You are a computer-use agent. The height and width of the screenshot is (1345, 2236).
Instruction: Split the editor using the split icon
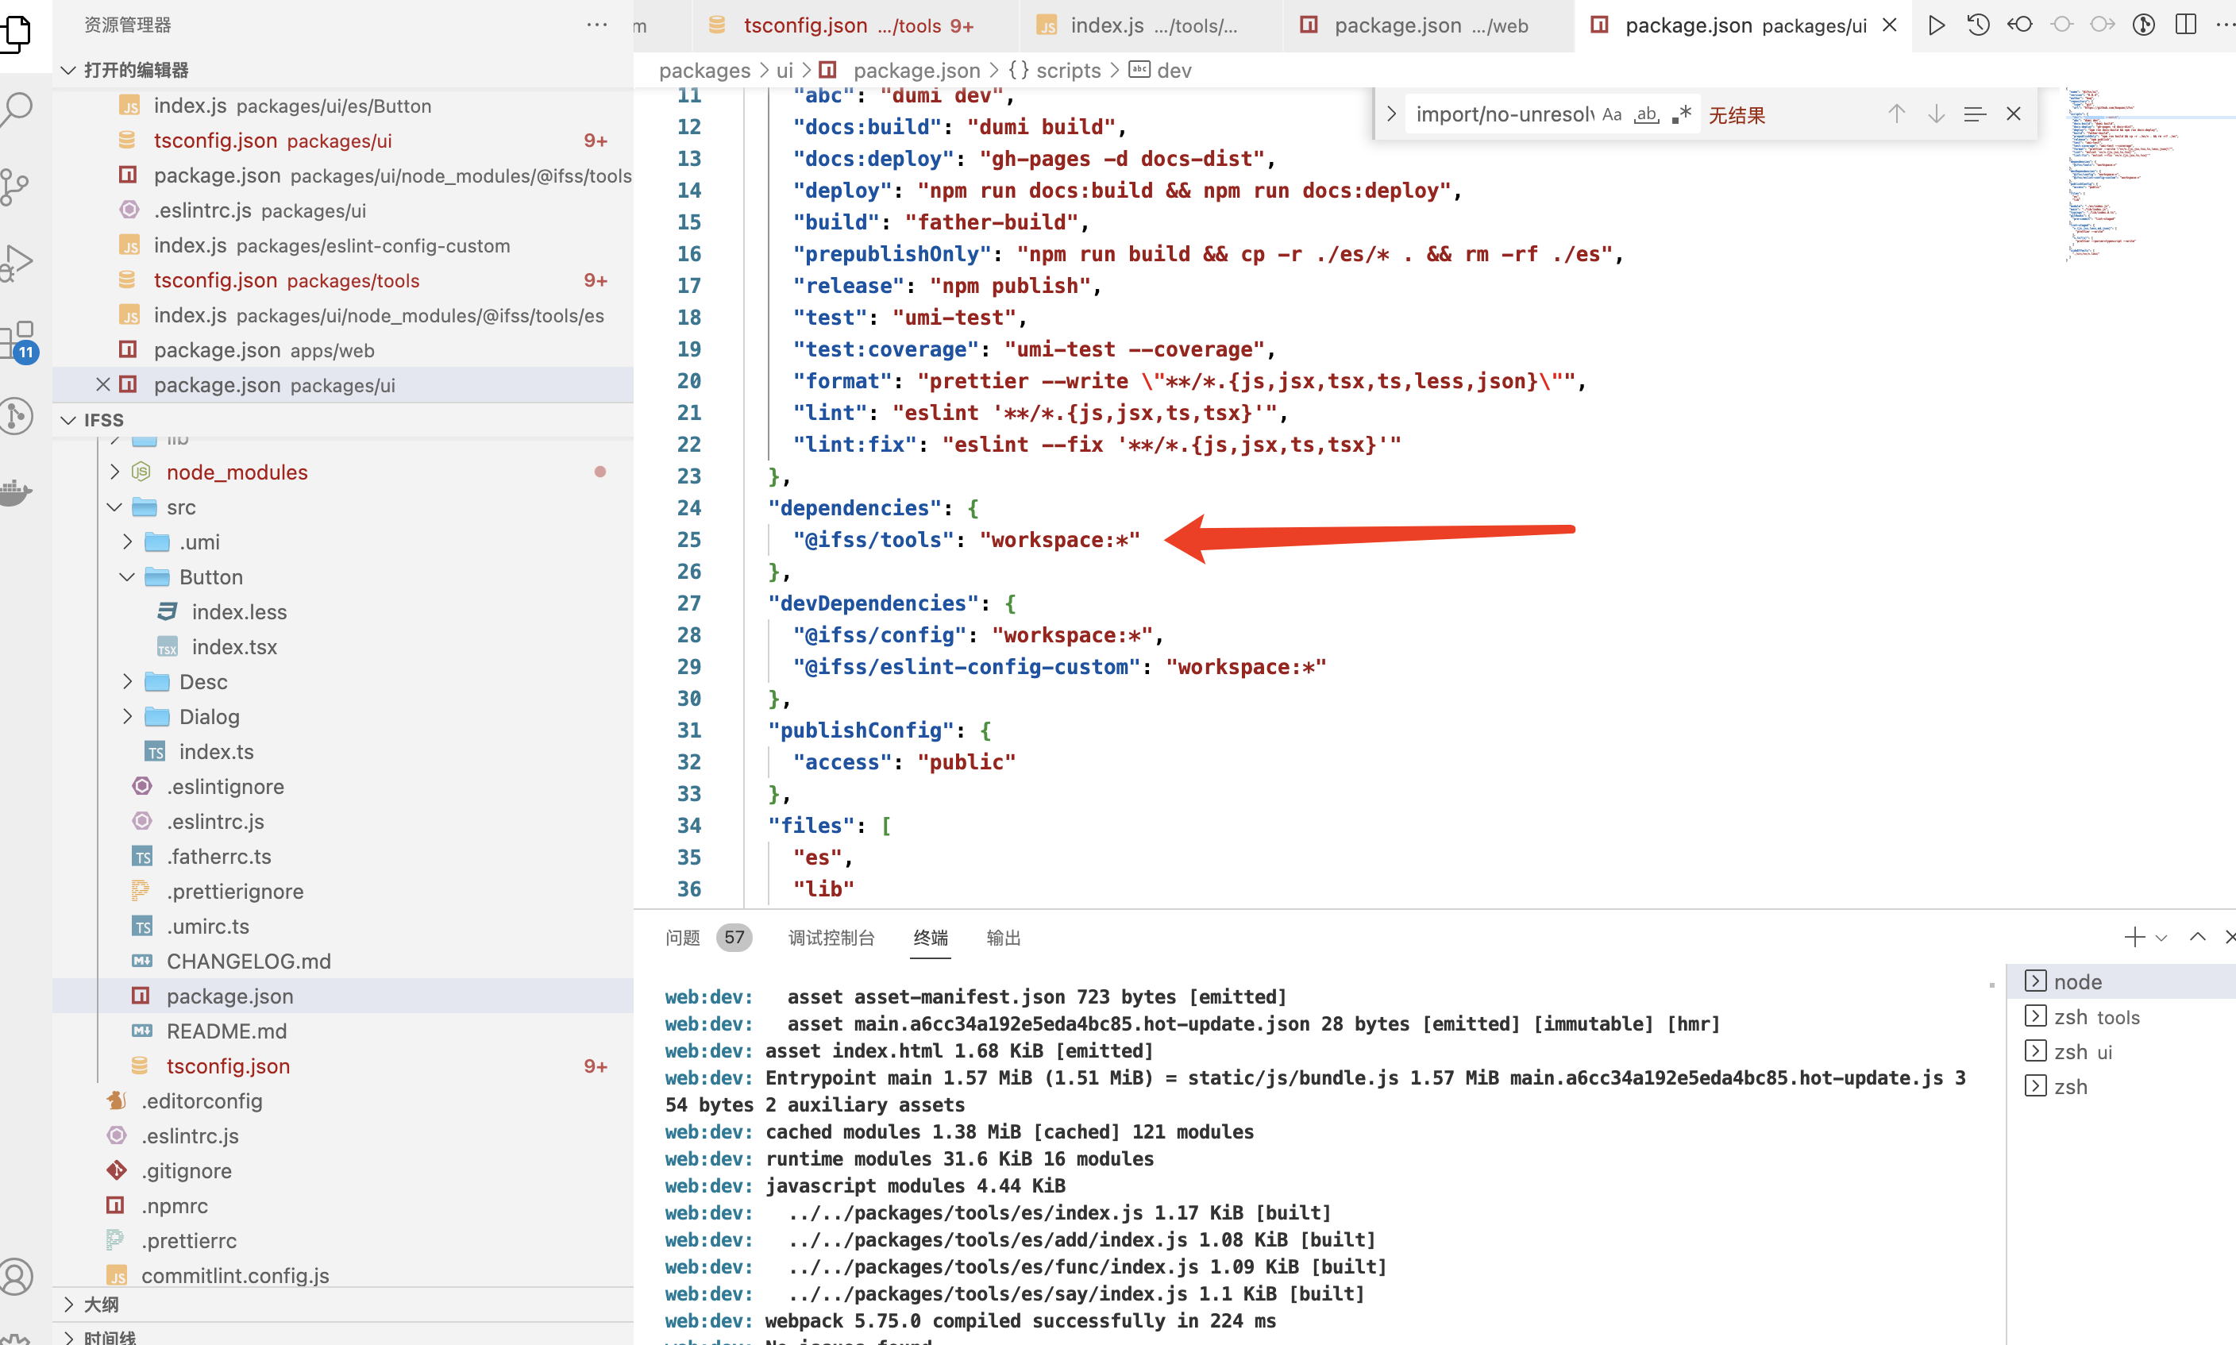point(2185,25)
